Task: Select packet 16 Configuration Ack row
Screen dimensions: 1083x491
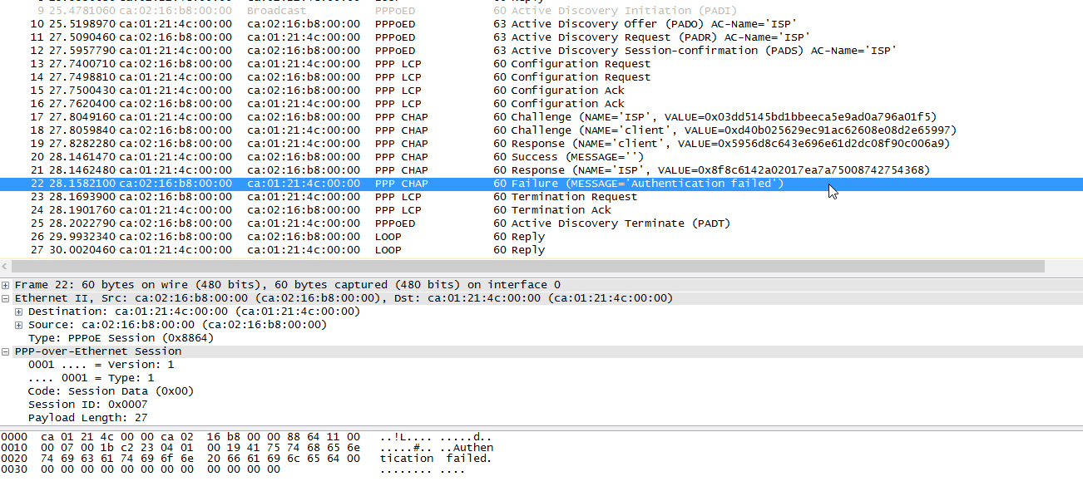Action: click(541, 104)
